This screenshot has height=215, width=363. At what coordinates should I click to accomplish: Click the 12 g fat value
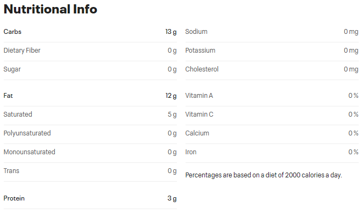(x=171, y=96)
